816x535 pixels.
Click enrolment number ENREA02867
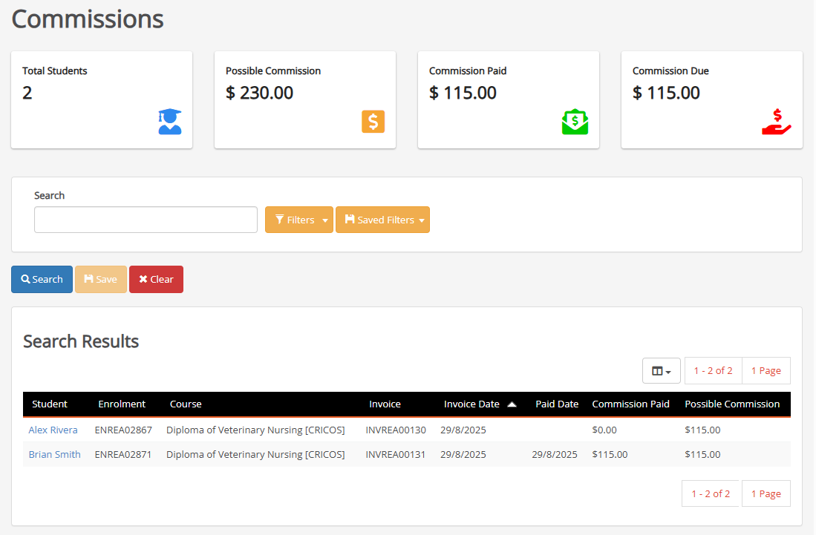click(123, 430)
